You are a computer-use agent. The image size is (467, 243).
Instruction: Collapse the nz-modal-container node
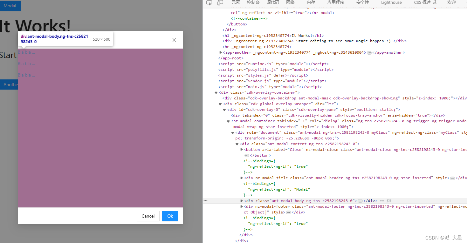228,121
